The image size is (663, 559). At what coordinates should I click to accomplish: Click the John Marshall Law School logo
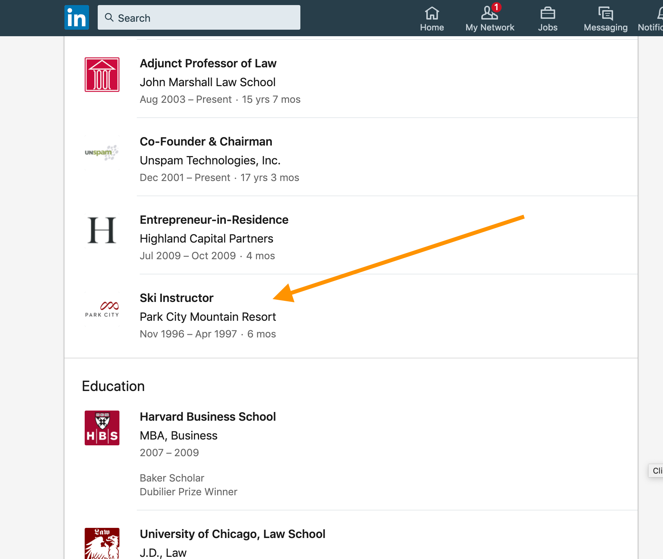tap(102, 75)
